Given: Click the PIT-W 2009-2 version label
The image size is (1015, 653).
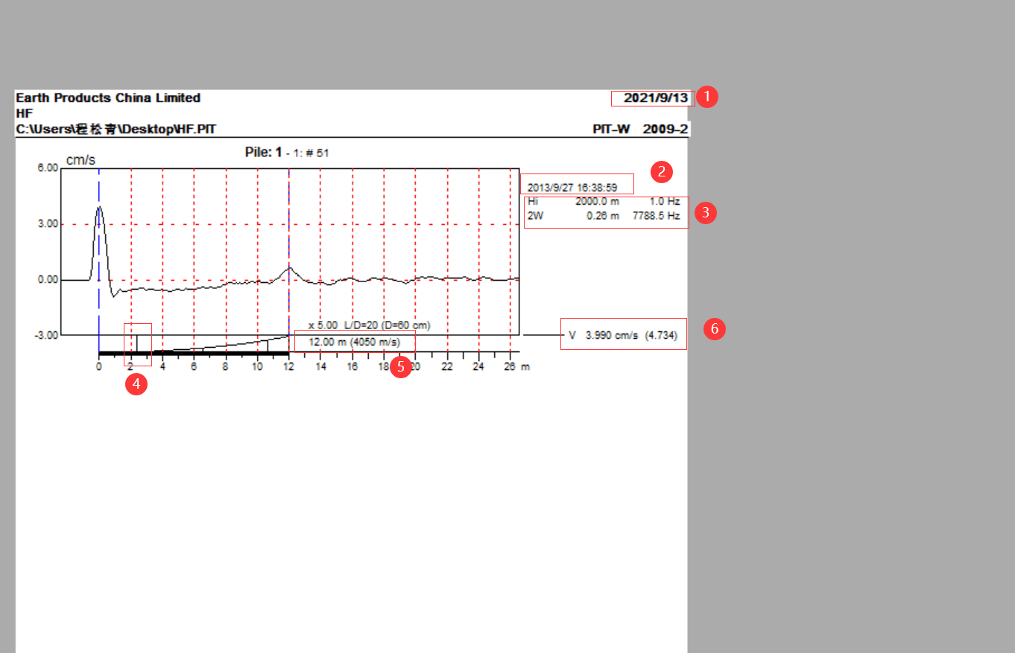Looking at the screenshot, I should (640, 129).
